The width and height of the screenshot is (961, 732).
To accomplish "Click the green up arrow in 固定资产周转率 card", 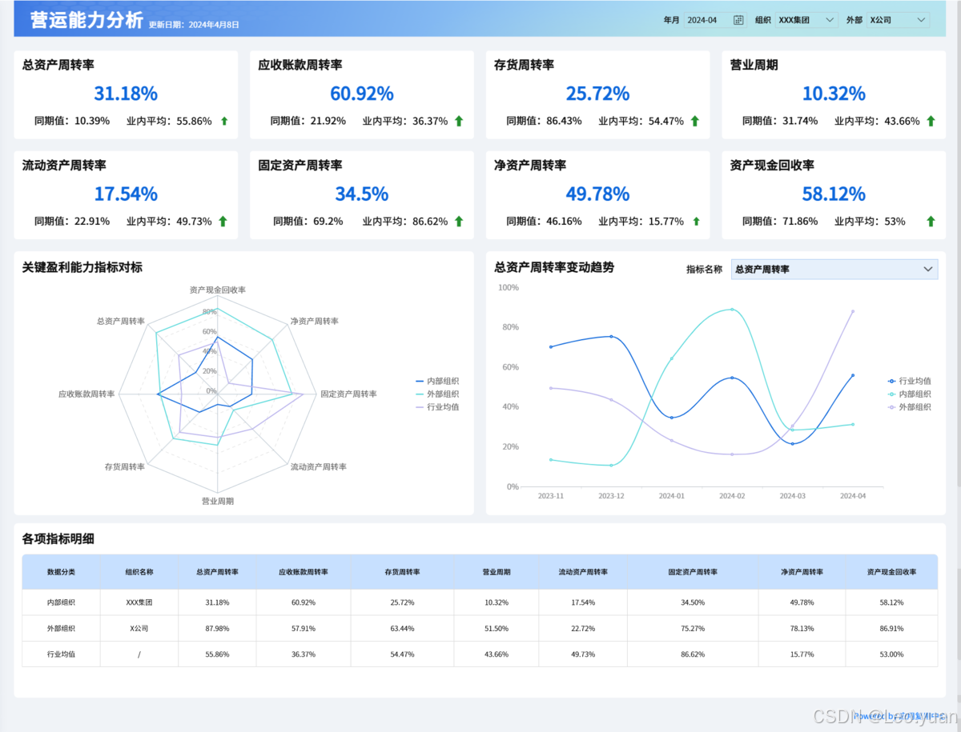I will (459, 222).
